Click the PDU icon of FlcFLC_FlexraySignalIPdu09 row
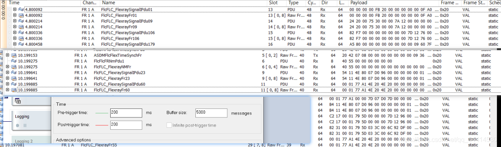501x147 pixels. click(x=21, y=21)
